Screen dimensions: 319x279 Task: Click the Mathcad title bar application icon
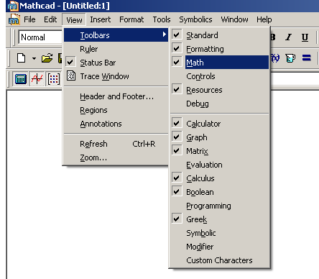tap(12, 6)
